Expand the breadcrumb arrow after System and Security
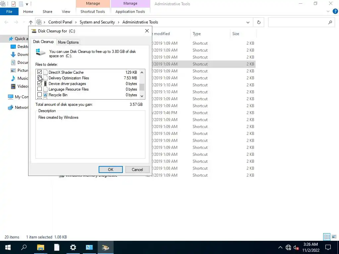 119,22
